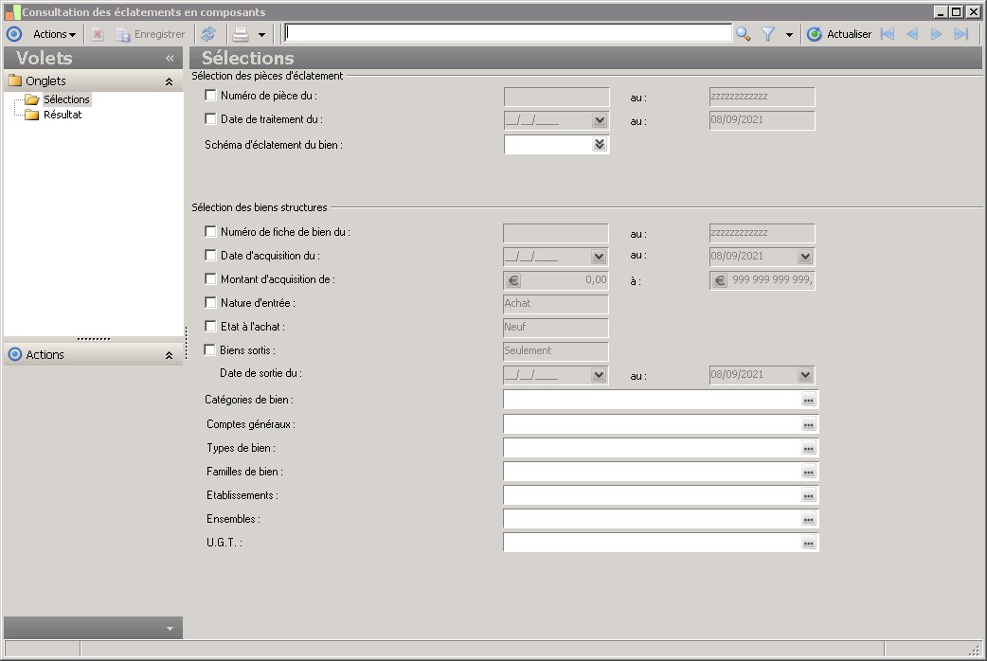Click the refresh arrows toolbar icon

(208, 34)
